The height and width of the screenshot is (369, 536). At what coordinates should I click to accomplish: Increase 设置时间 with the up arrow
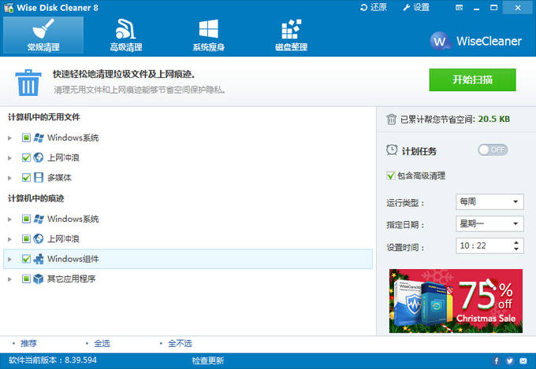(516, 242)
